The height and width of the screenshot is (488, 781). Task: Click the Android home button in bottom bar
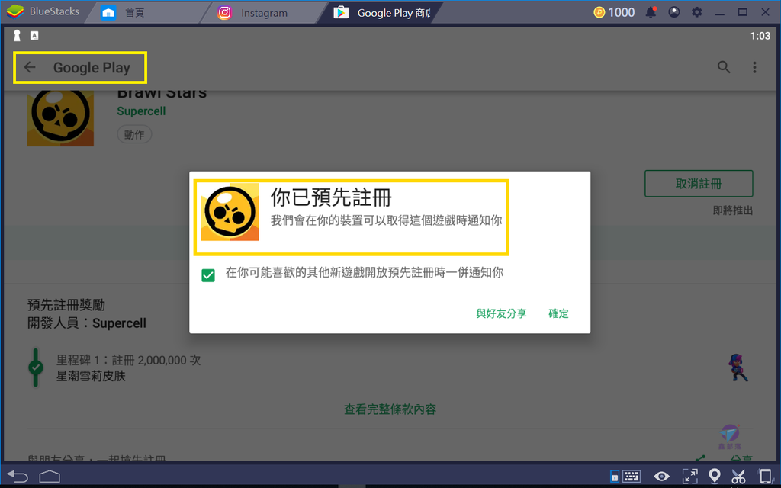point(50,477)
